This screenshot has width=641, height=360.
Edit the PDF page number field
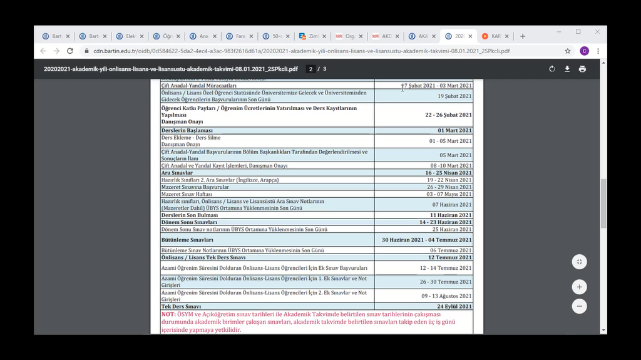[310, 69]
